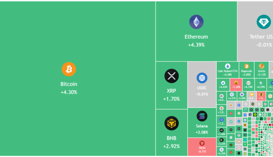Click the blue USDC logo icon
This screenshot has height=157, width=273.
click(202, 78)
